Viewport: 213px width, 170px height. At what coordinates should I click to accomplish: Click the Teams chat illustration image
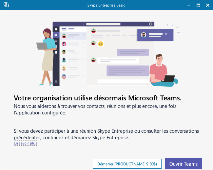coord(108,54)
